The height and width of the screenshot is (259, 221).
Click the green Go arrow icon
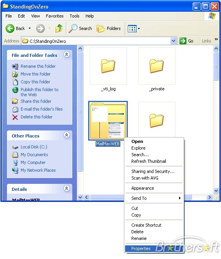(x=183, y=41)
